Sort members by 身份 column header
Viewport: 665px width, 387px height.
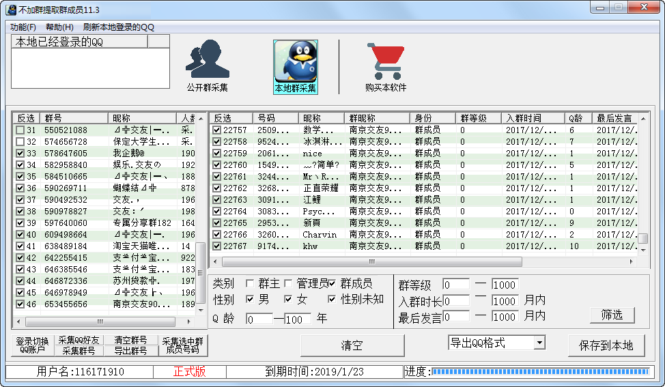[x=433, y=118]
